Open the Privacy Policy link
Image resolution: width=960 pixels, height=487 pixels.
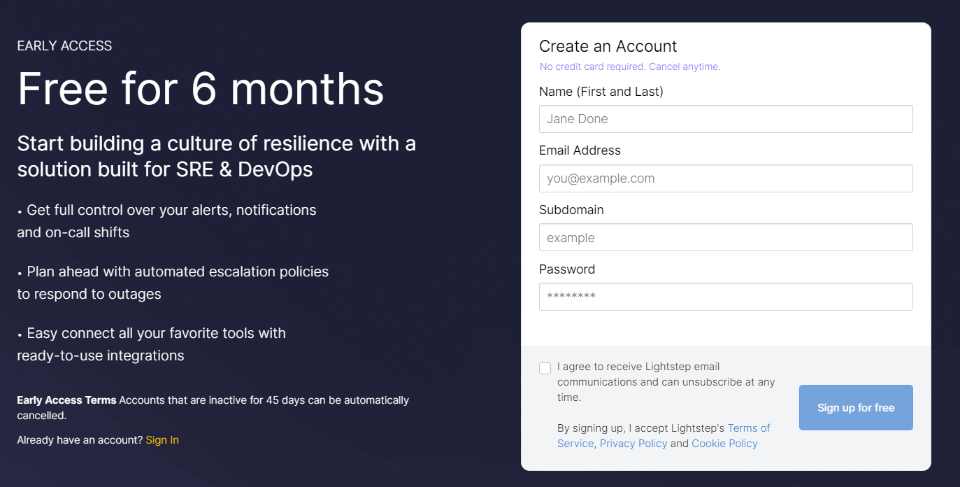[633, 444]
